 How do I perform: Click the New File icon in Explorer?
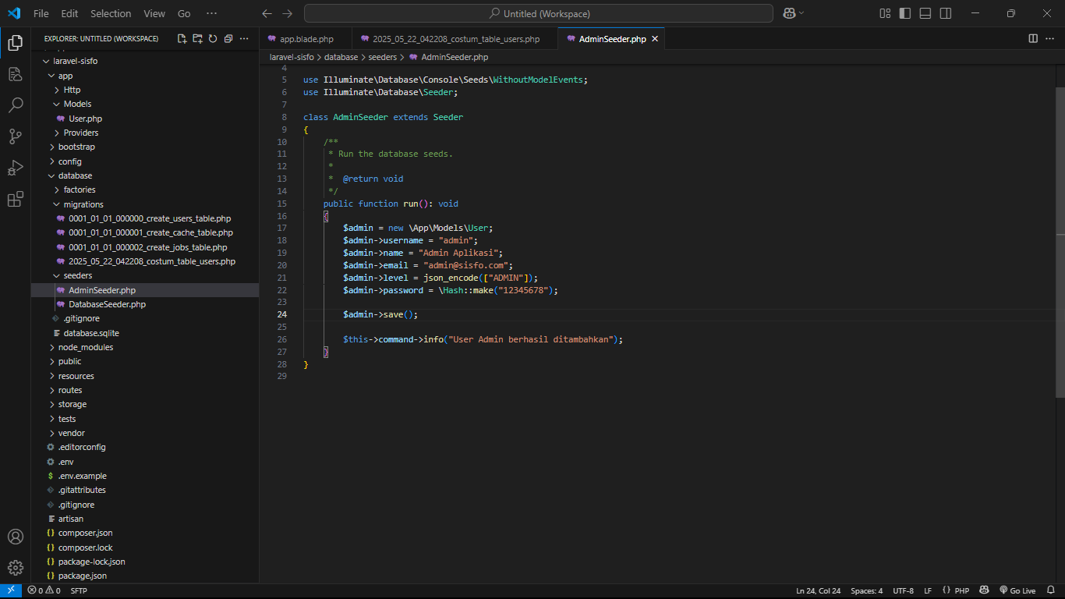182,38
